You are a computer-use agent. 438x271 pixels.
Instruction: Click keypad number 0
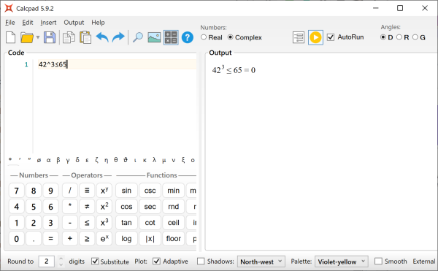[17, 239]
